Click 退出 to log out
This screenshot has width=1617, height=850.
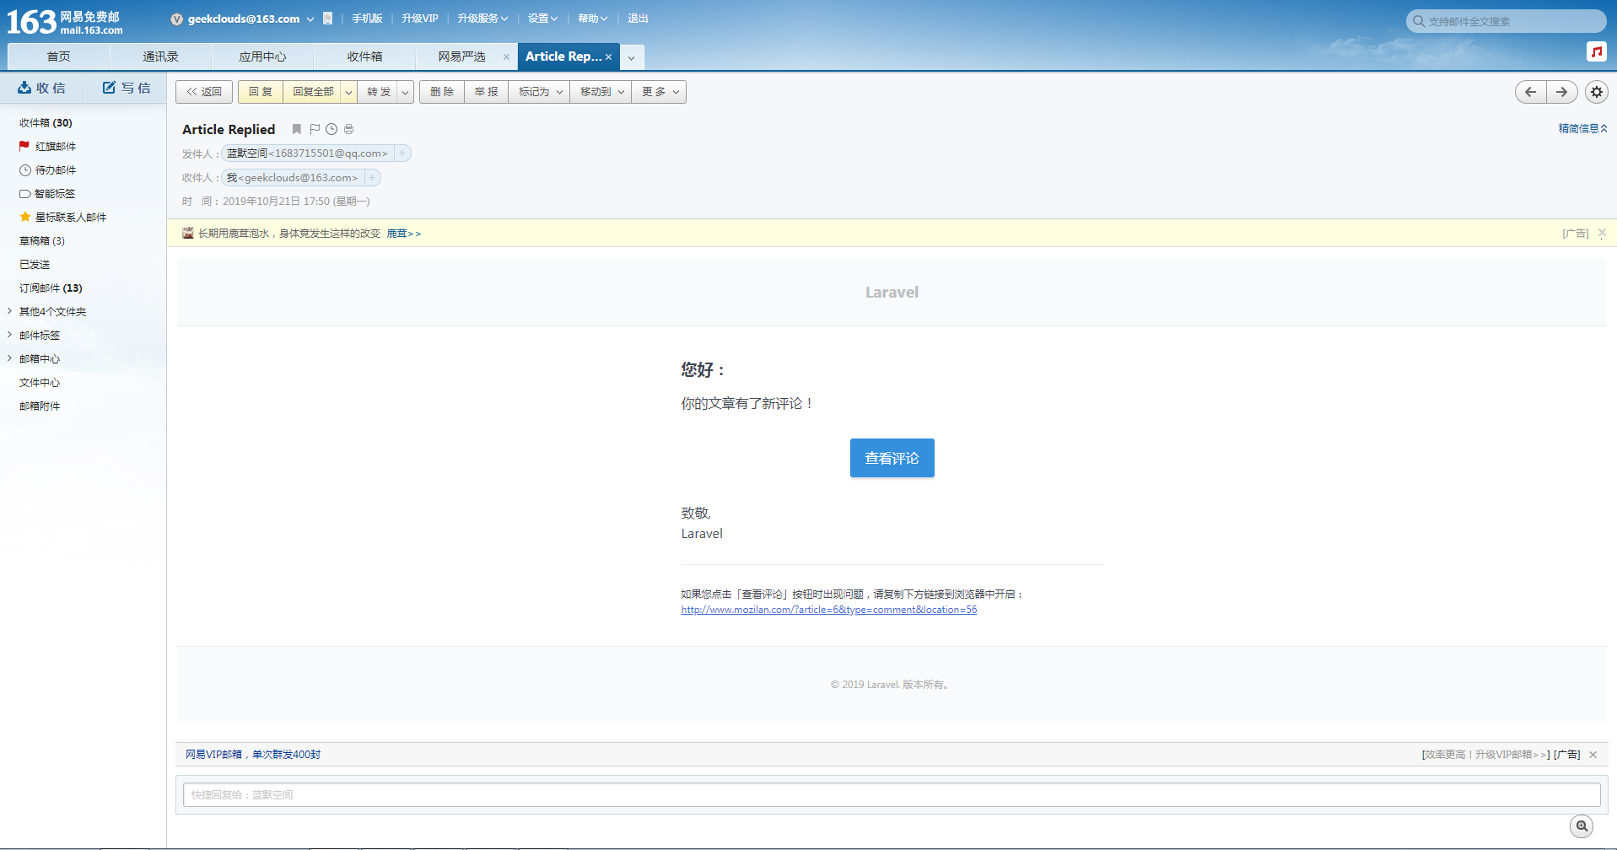[x=638, y=19]
